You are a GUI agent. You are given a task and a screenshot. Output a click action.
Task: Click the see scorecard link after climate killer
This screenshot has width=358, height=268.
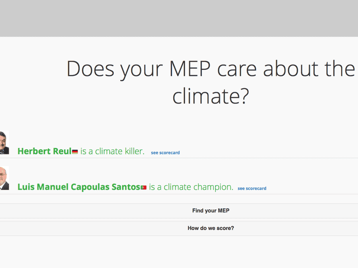(x=165, y=152)
